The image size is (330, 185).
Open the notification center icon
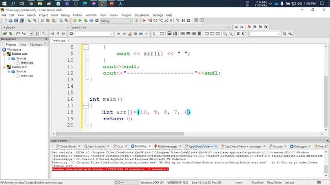[322, 4]
